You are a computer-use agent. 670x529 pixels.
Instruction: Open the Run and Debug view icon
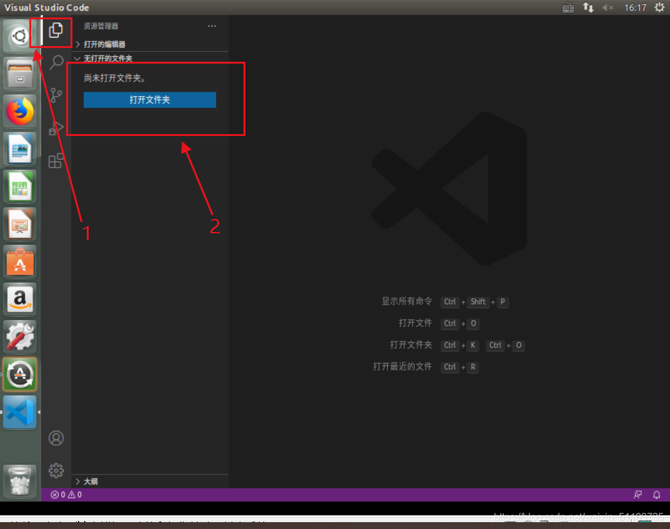56,128
